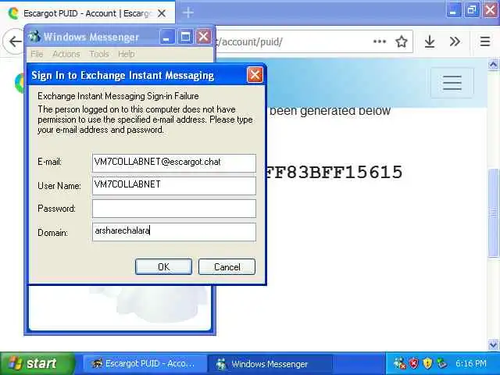Click the generated PUID code text

(x=334, y=172)
